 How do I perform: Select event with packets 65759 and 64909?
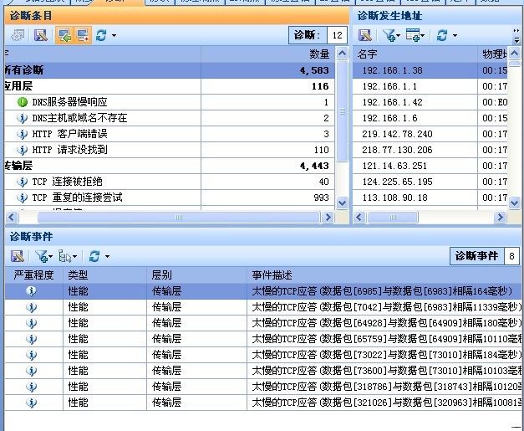(x=264, y=339)
